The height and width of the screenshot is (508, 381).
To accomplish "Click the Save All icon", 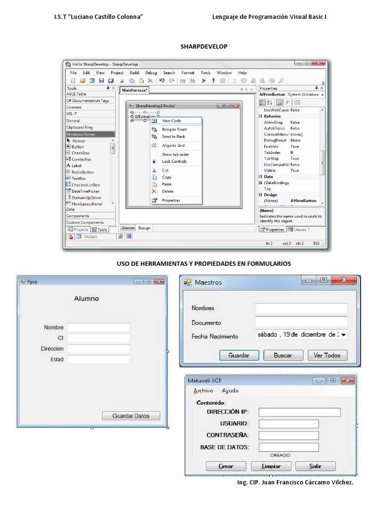I will pos(111,81).
